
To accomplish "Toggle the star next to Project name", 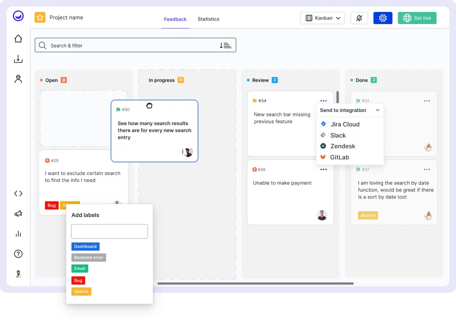I will pos(39,17).
